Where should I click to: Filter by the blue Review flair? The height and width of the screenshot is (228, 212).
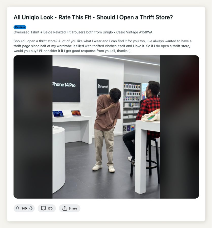[20, 27]
